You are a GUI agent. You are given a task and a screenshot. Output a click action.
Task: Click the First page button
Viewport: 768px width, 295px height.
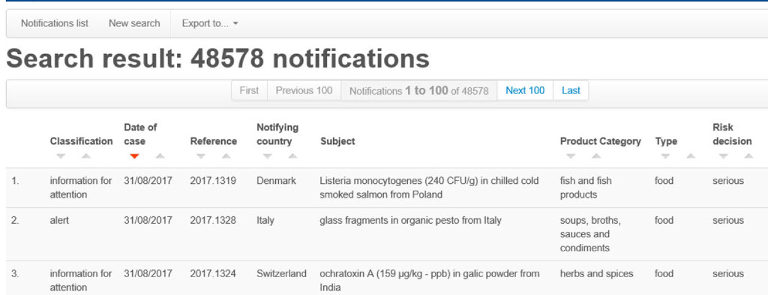[x=249, y=91]
